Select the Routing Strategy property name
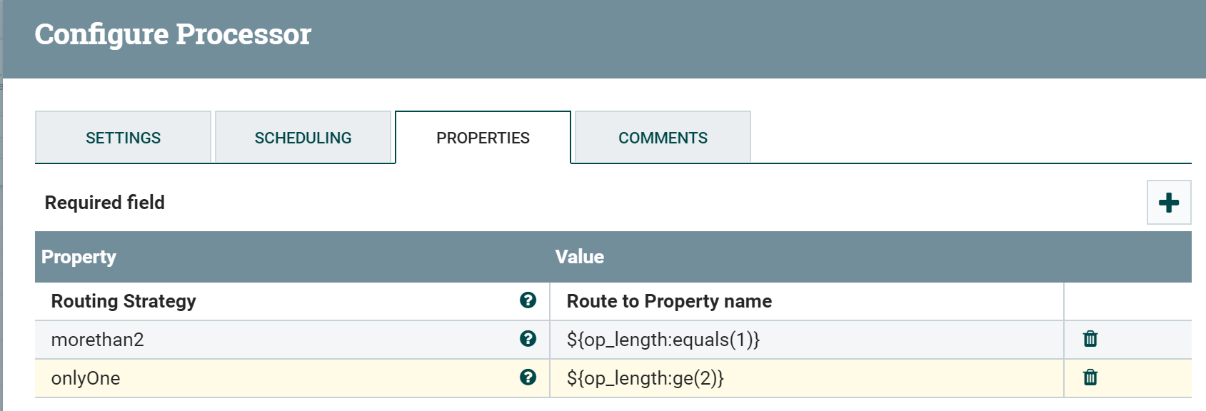Image resolution: width=1206 pixels, height=411 pixels. (124, 301)
